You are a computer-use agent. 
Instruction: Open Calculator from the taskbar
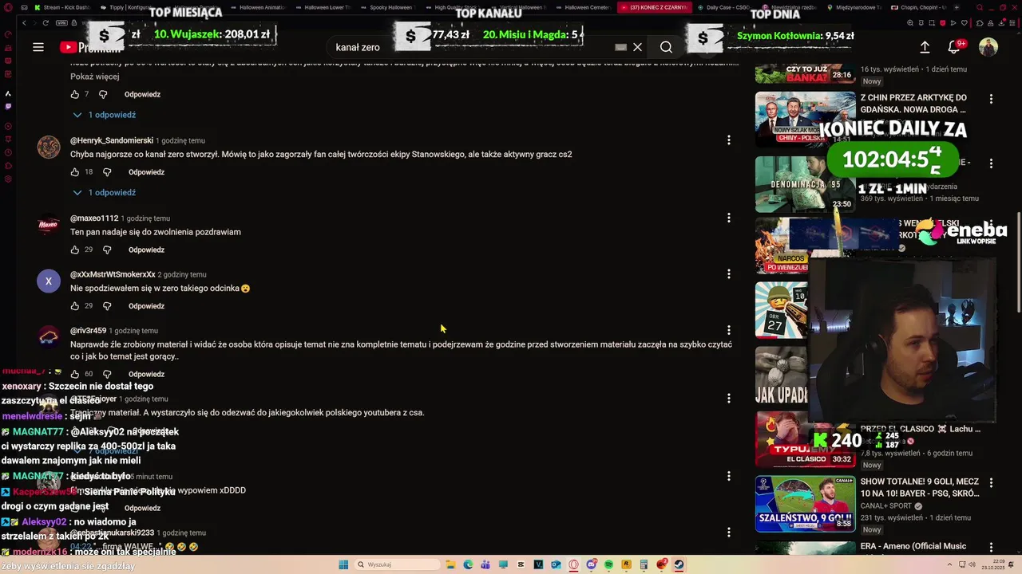[x=644, y=564]
